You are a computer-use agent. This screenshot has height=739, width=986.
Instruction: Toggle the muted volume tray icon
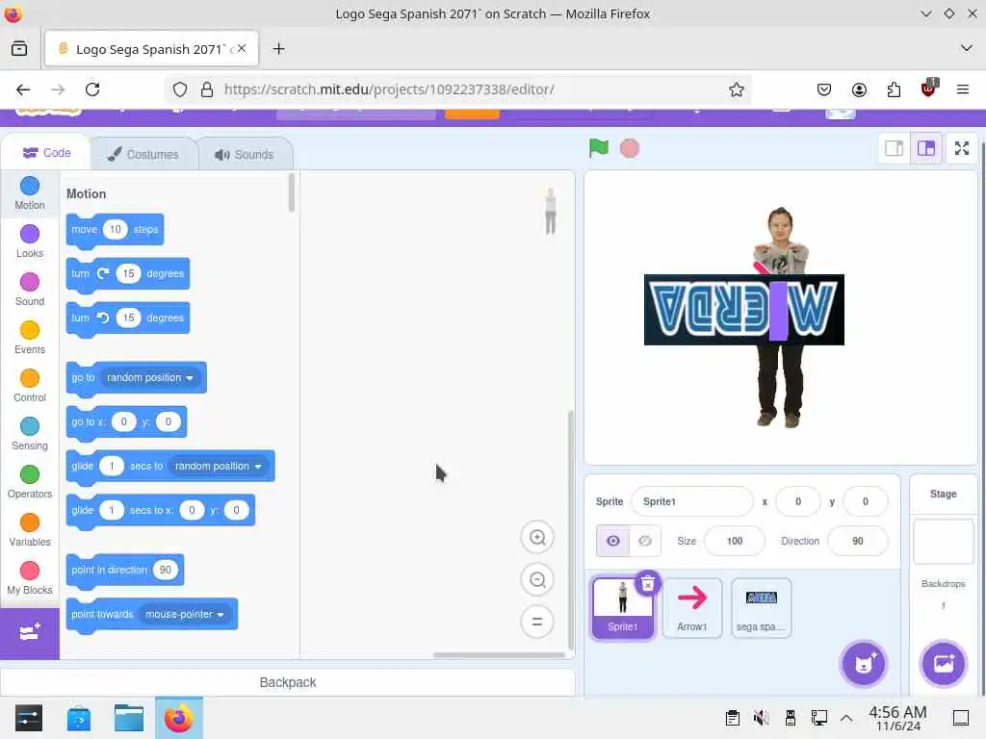(761, 718)
